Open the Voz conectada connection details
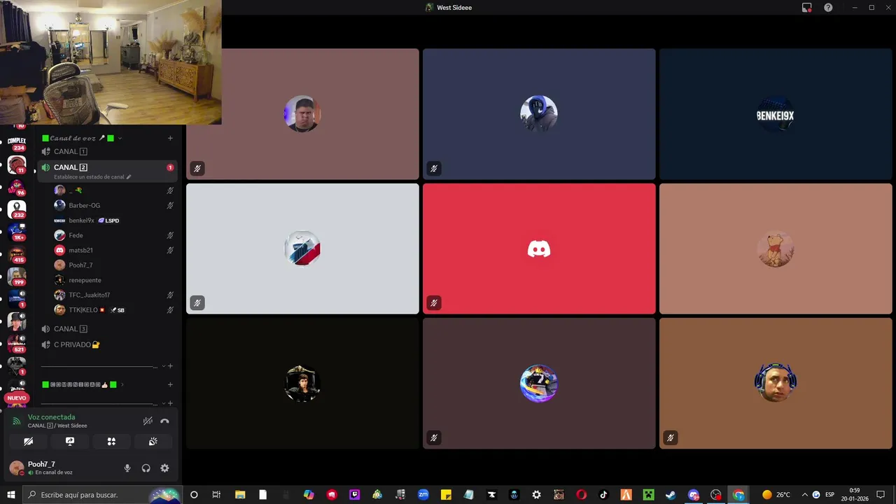The image size is (896, 504). coord(51,417)
